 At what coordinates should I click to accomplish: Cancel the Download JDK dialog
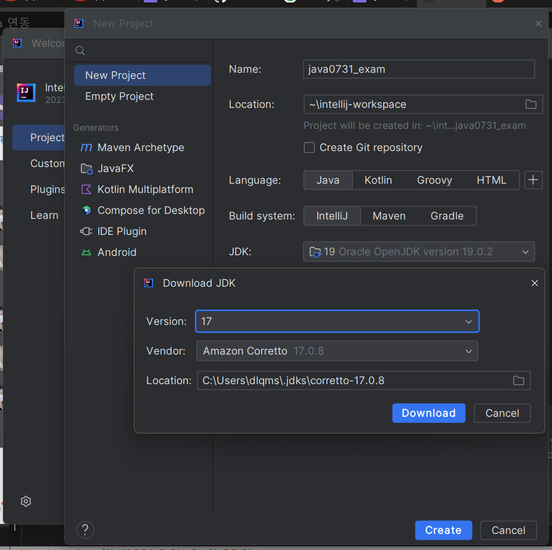click(x=502, y=413)
